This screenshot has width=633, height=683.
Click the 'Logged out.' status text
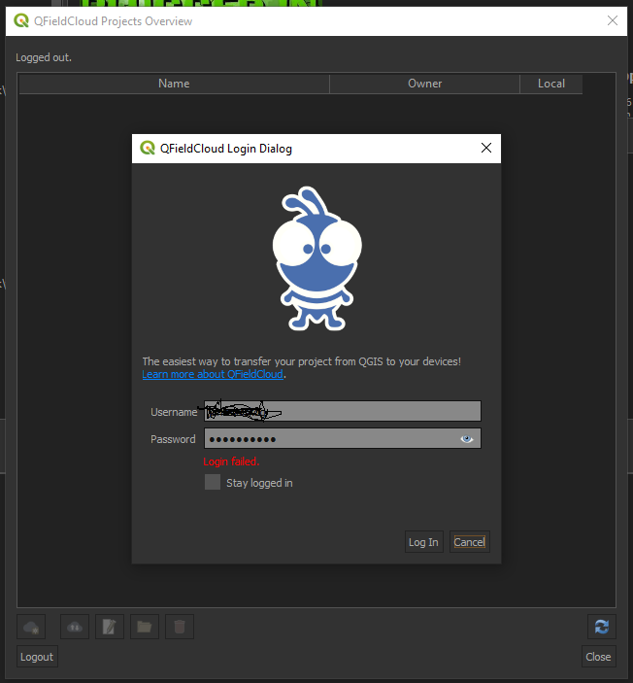coord(44,57)
